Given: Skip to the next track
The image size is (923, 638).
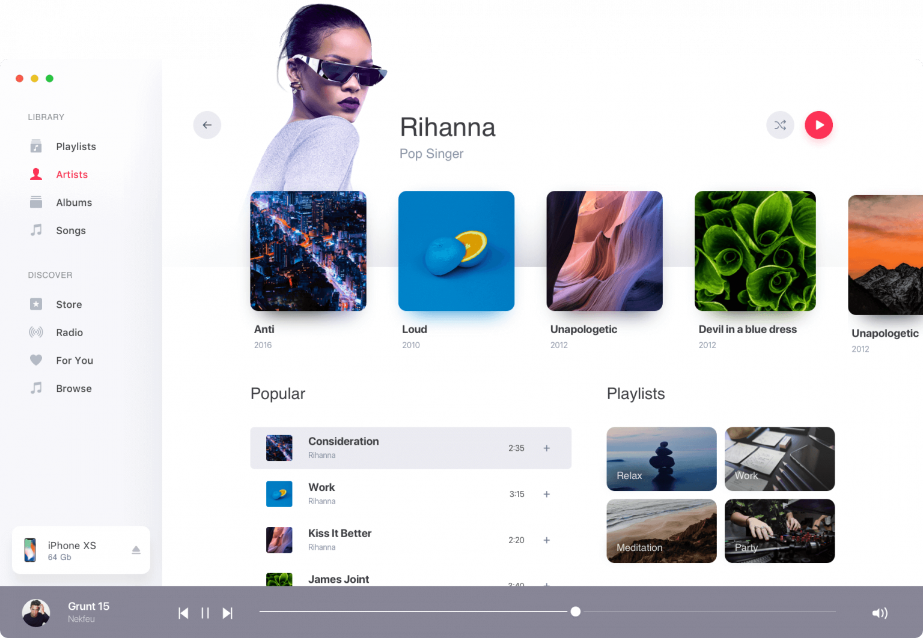Looking at the screenshot, I should point(227,613).
